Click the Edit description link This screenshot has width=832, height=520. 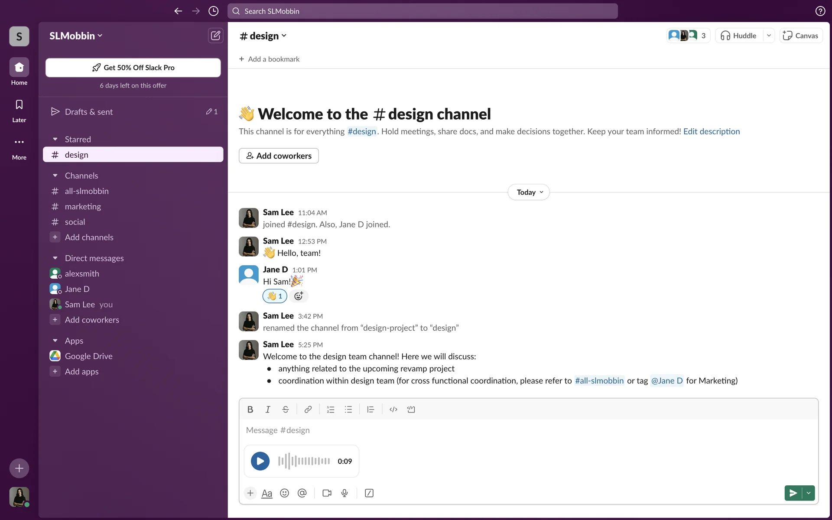[711, 131]
